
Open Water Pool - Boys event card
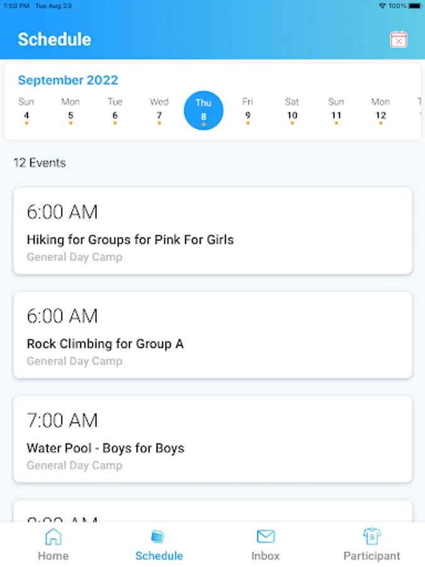tap(213, 438)
